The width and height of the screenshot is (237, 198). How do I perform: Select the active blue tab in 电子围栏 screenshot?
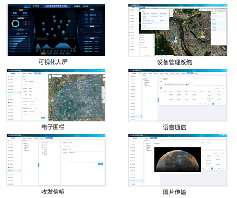tap(37, 74)
